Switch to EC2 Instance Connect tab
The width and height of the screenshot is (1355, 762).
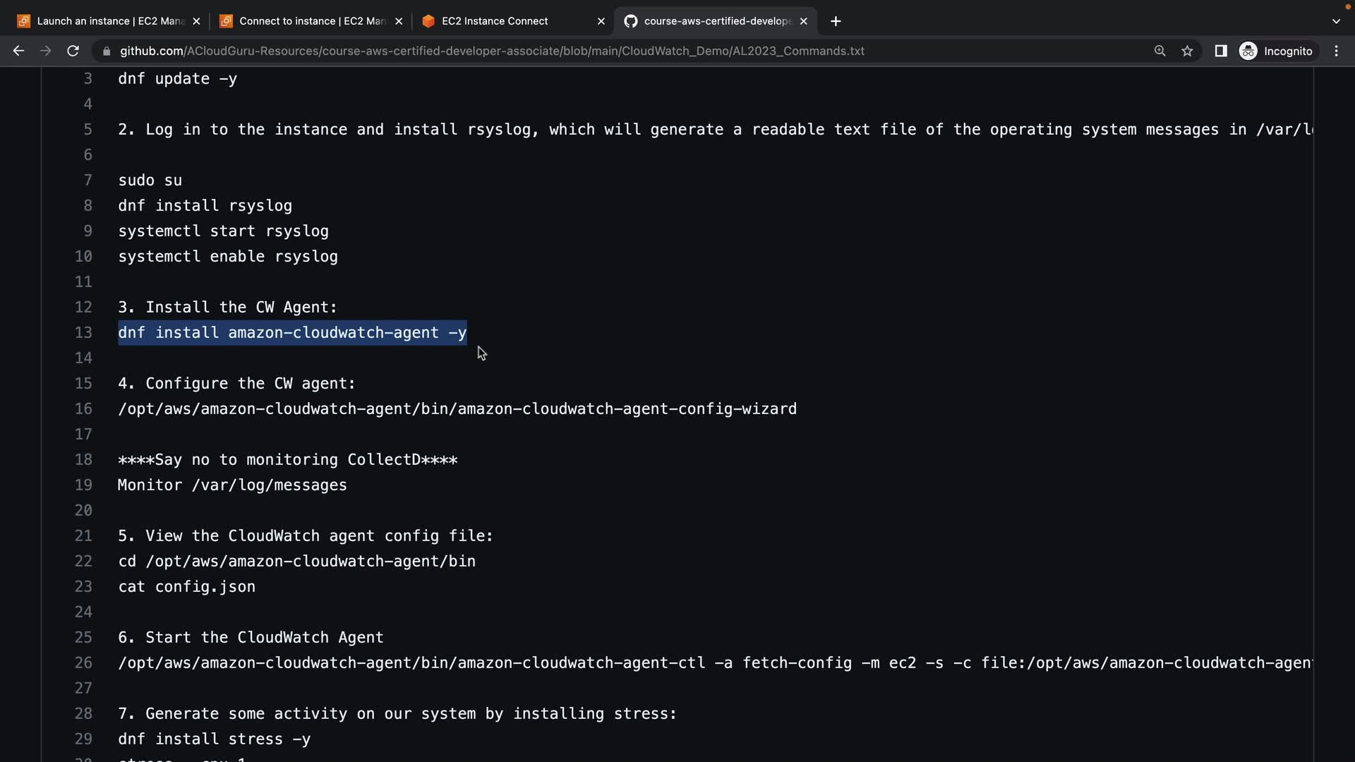coord(494,21)
